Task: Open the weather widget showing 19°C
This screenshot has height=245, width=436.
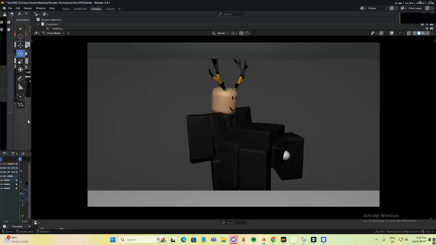Action: click(16, 240)
